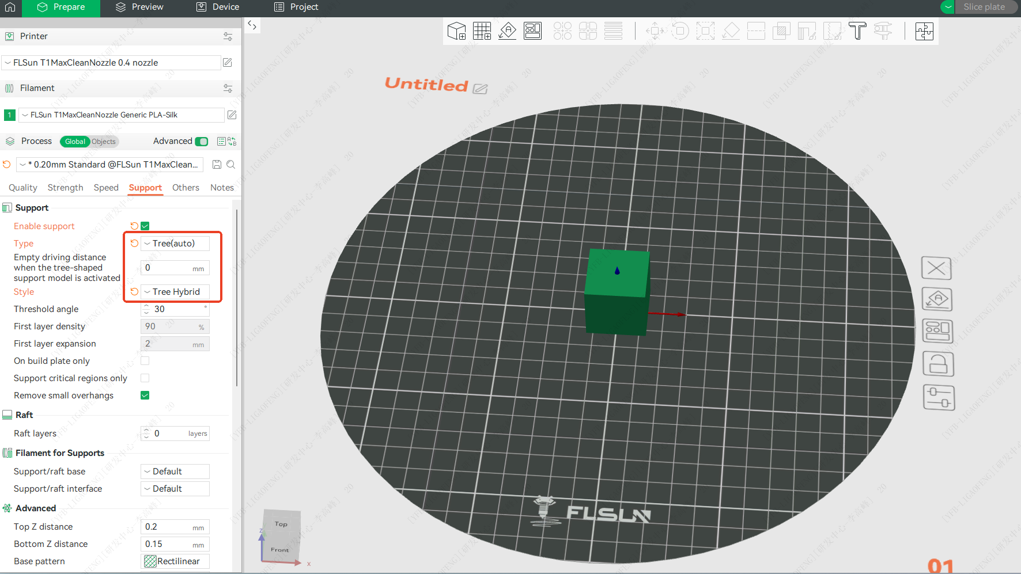This screenshot has width=1021, height=574.
Task: Click the Top Z distance input
Action: click(175, 527)
